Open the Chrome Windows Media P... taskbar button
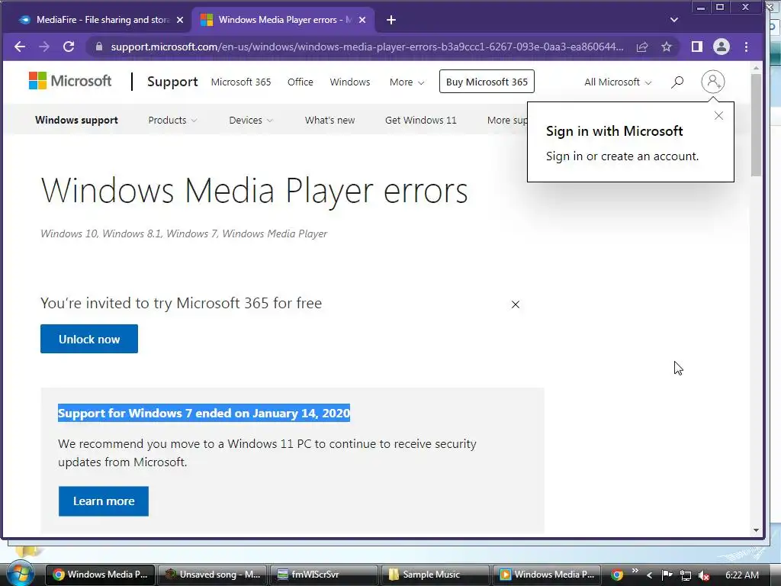Image resolution: width=781 pixels, height=586 pixels. click(100, 575)
